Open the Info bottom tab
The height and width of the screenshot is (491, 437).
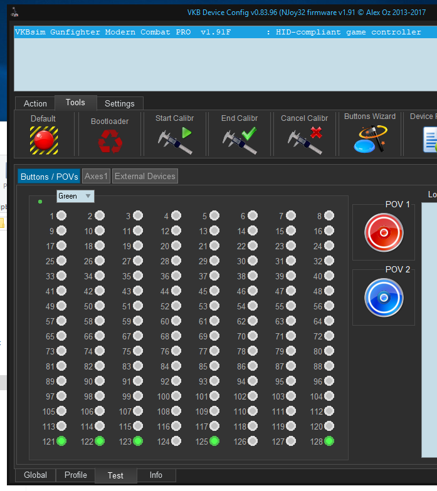[155, 475]
